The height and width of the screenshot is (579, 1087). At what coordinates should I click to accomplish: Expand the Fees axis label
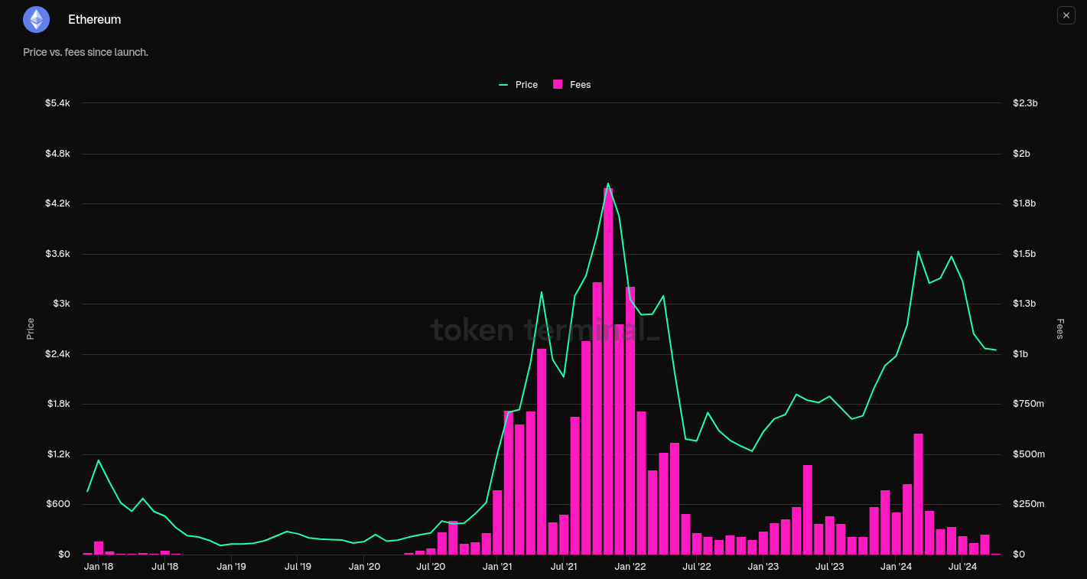click(x=1059, y=327)
